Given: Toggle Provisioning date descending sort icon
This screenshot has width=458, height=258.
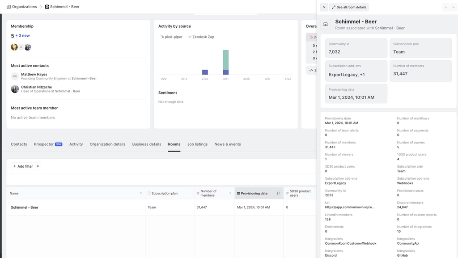Looking at the screenshot, I should pos(278,193).
